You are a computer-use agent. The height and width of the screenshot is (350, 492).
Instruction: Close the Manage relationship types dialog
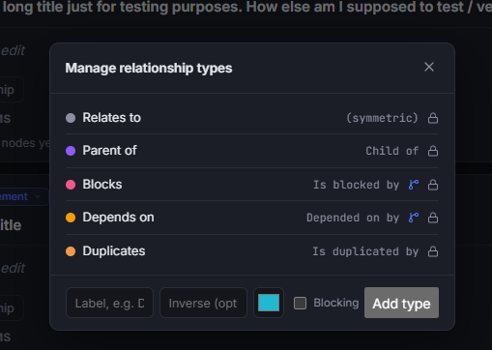click(429, 67)
